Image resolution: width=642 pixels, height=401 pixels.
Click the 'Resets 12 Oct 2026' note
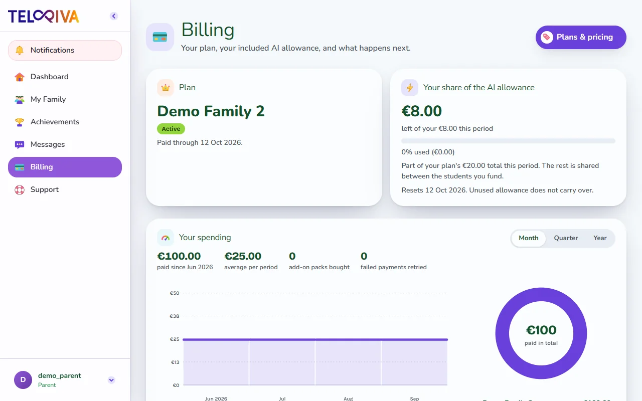pos(498,190)
